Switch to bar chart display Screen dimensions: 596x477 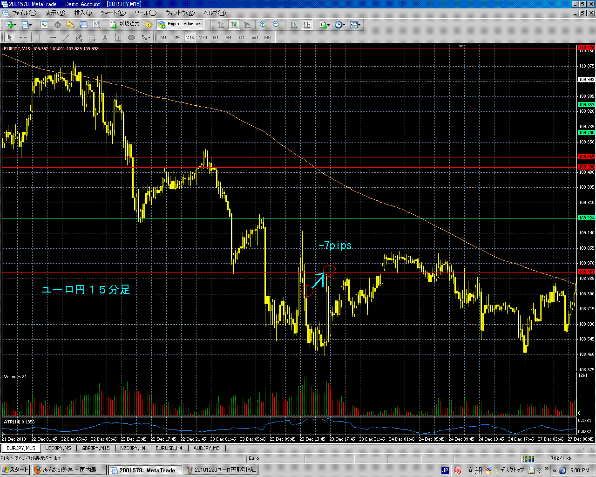coord(221,25)
